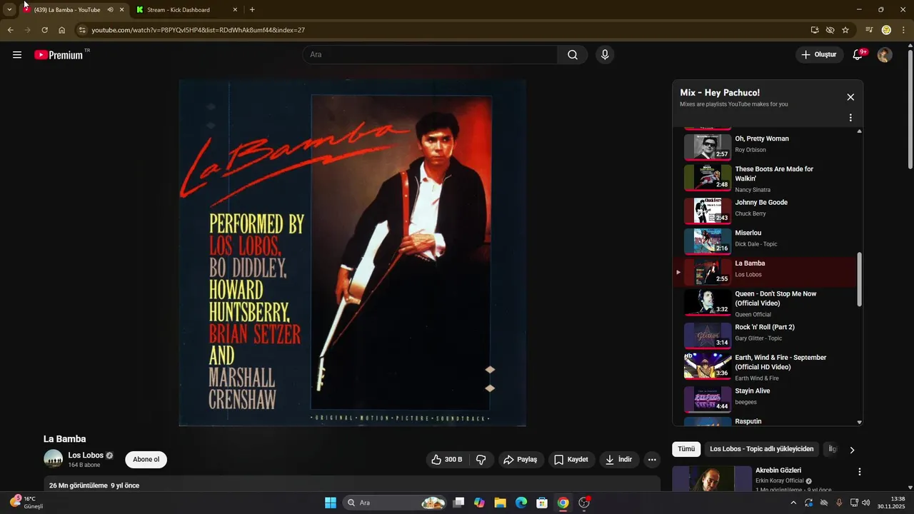Play Johnny Be Goode by Chuck Berry
The height and width of the screenshot is (514, 914).
tap(764, 210)
